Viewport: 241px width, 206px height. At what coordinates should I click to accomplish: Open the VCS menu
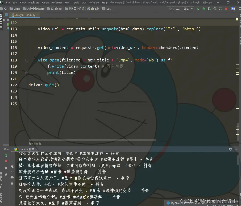(x=84, y=3)
